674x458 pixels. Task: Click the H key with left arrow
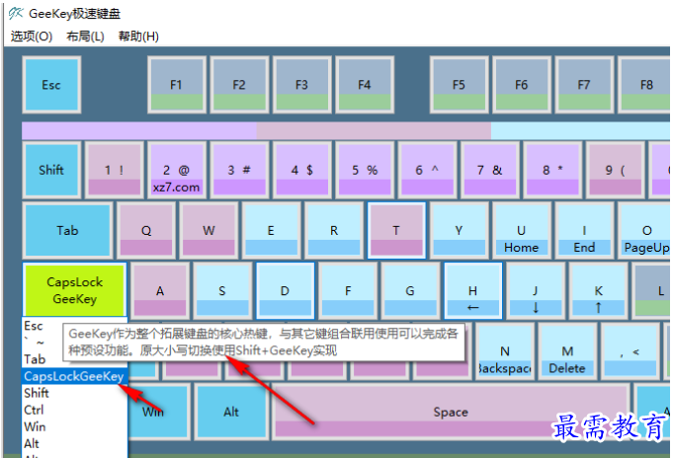473,290
